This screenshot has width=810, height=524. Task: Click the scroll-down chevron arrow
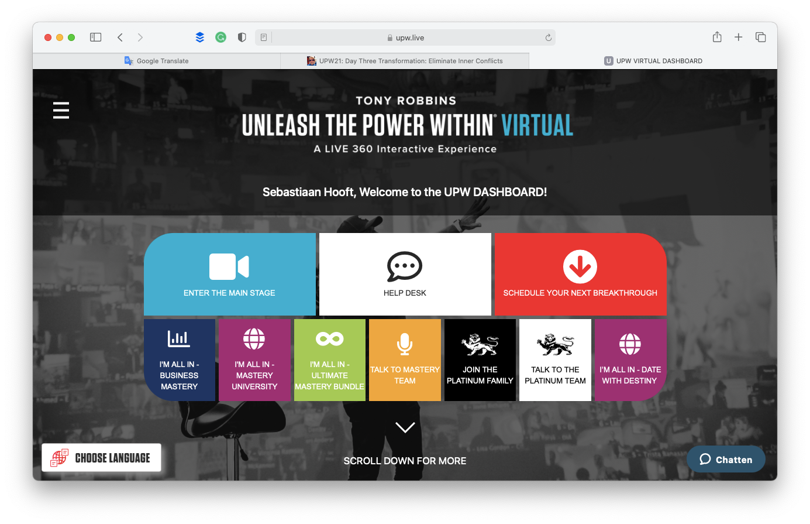click(x=405, y=427)
